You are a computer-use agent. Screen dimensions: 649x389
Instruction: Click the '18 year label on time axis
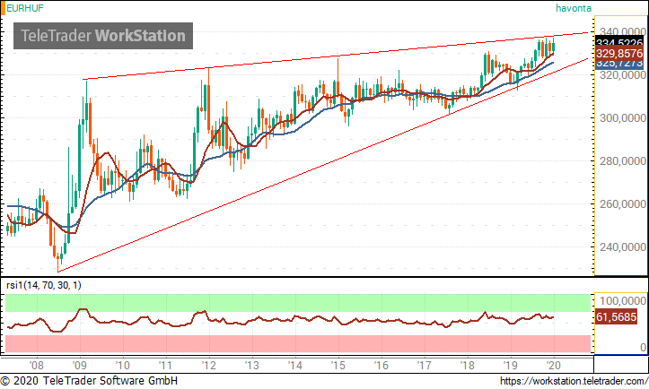tap(468, 366)
